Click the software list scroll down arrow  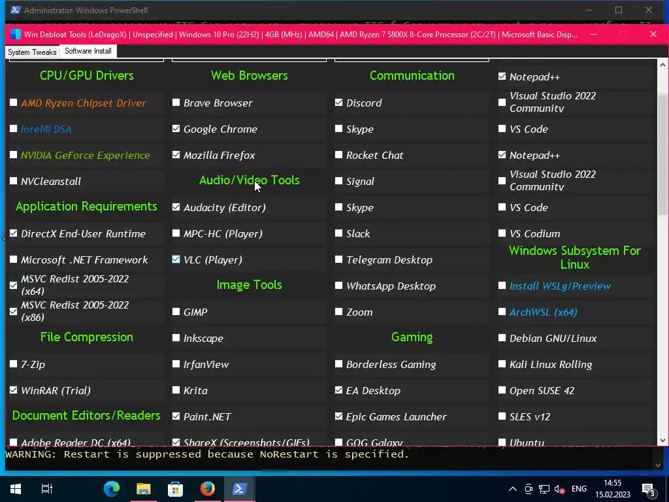pos(662,440)
